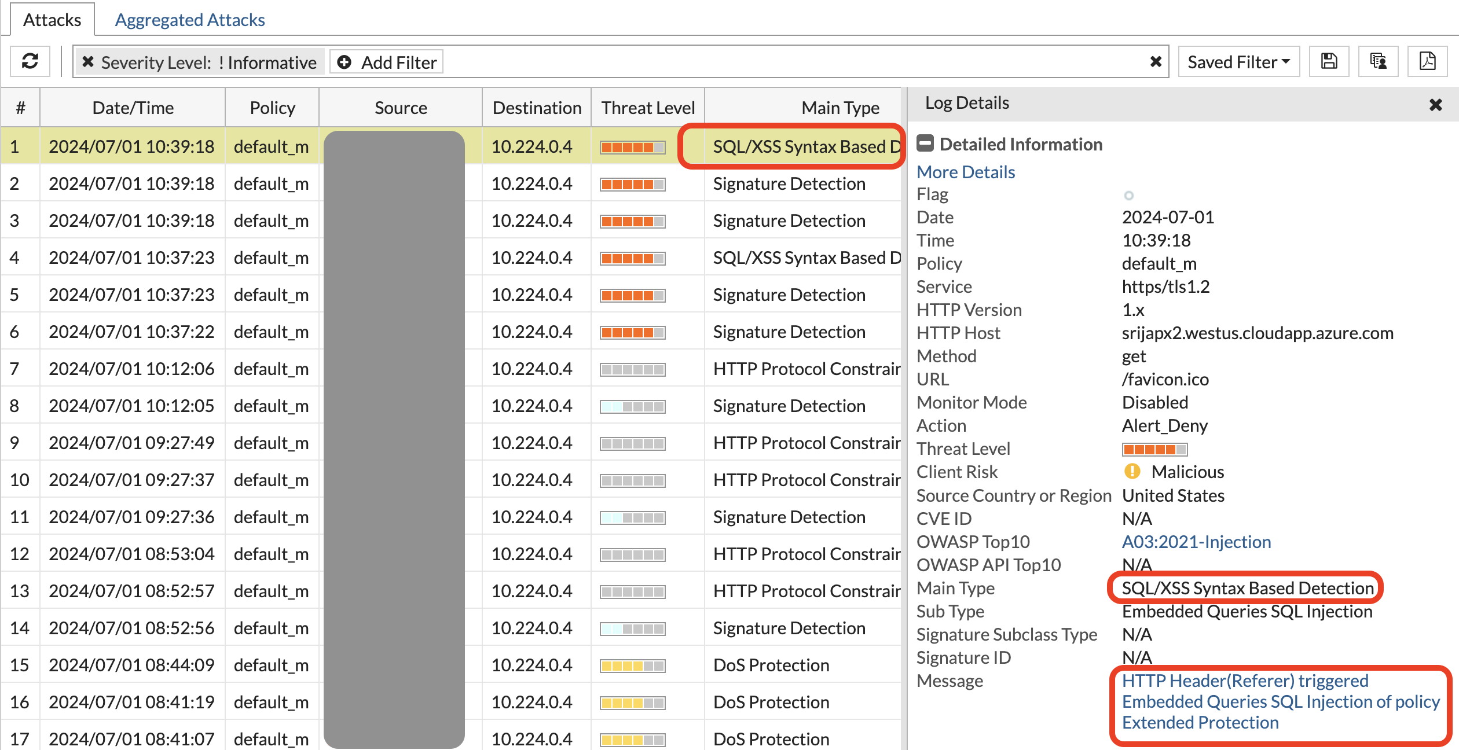Click the Threat Level bar in Log Details
Screen dimensions: 1459x750
coord(1155,449)
